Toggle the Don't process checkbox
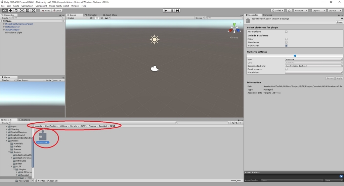Viewport: 344px width, 186px height. click(286, 69)
